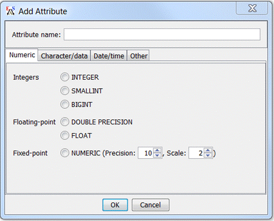Click the Fixed-point group label
Screen dimensions: 274x221
coord(30,153)
